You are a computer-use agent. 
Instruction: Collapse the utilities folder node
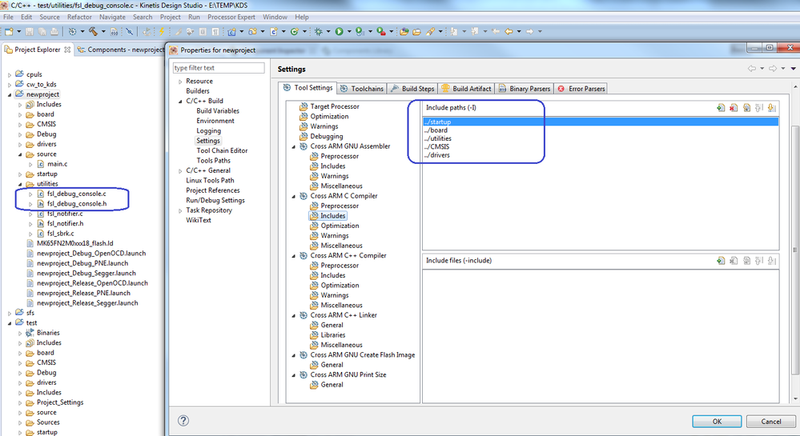(20, 184)
